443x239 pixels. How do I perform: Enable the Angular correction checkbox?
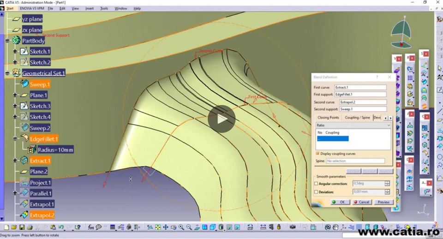click(x=316, y=184)
